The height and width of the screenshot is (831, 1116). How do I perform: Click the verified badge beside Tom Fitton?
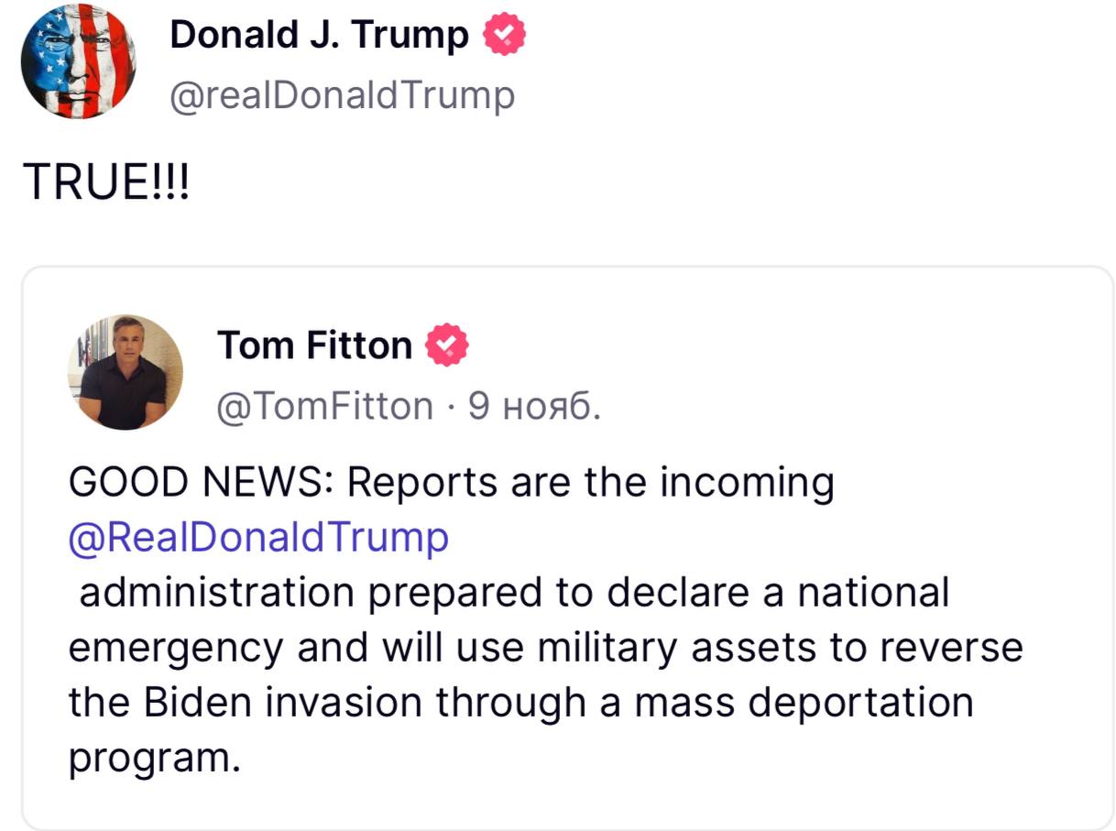pyautogui.click(x=449, y=345)
